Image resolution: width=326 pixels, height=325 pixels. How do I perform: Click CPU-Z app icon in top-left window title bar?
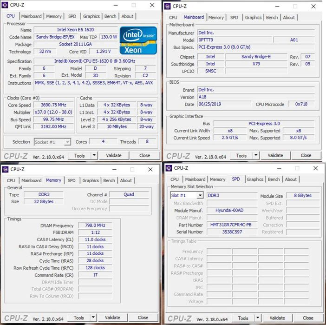(x=5, y=5)
